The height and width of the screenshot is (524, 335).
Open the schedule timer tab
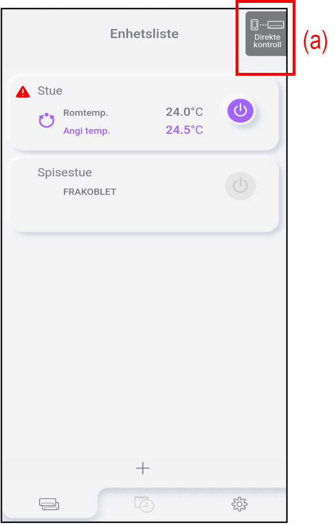144,504
